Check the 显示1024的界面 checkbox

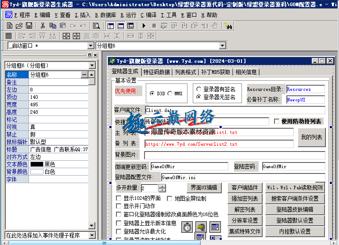(x=119, y=198)
